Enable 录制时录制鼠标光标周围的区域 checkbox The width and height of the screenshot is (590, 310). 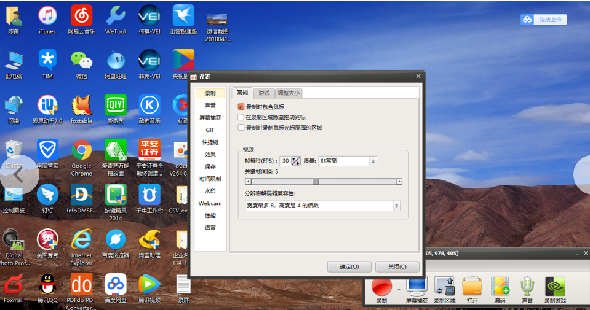[x=241, y=128]
